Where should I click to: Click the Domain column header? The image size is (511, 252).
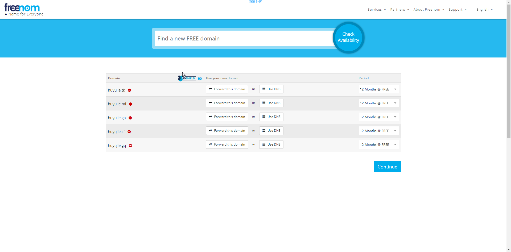point(114,78)
